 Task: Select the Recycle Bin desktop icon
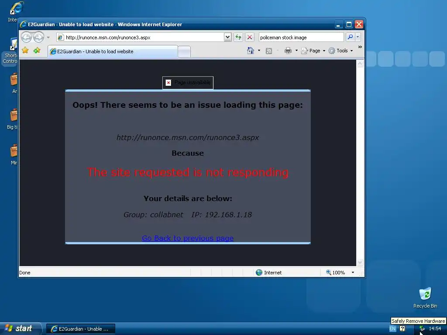[425, 298]
